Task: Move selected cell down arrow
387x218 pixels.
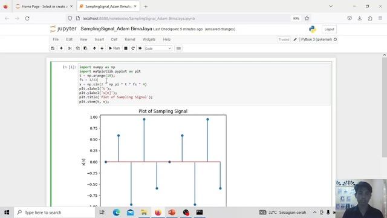Action: click(102, 48)
